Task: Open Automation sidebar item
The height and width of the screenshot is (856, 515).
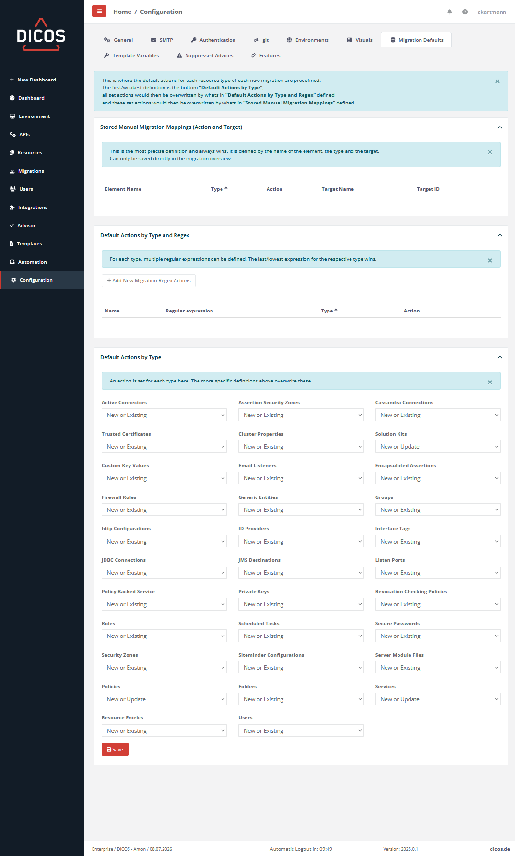Action: tap(42, 262)
